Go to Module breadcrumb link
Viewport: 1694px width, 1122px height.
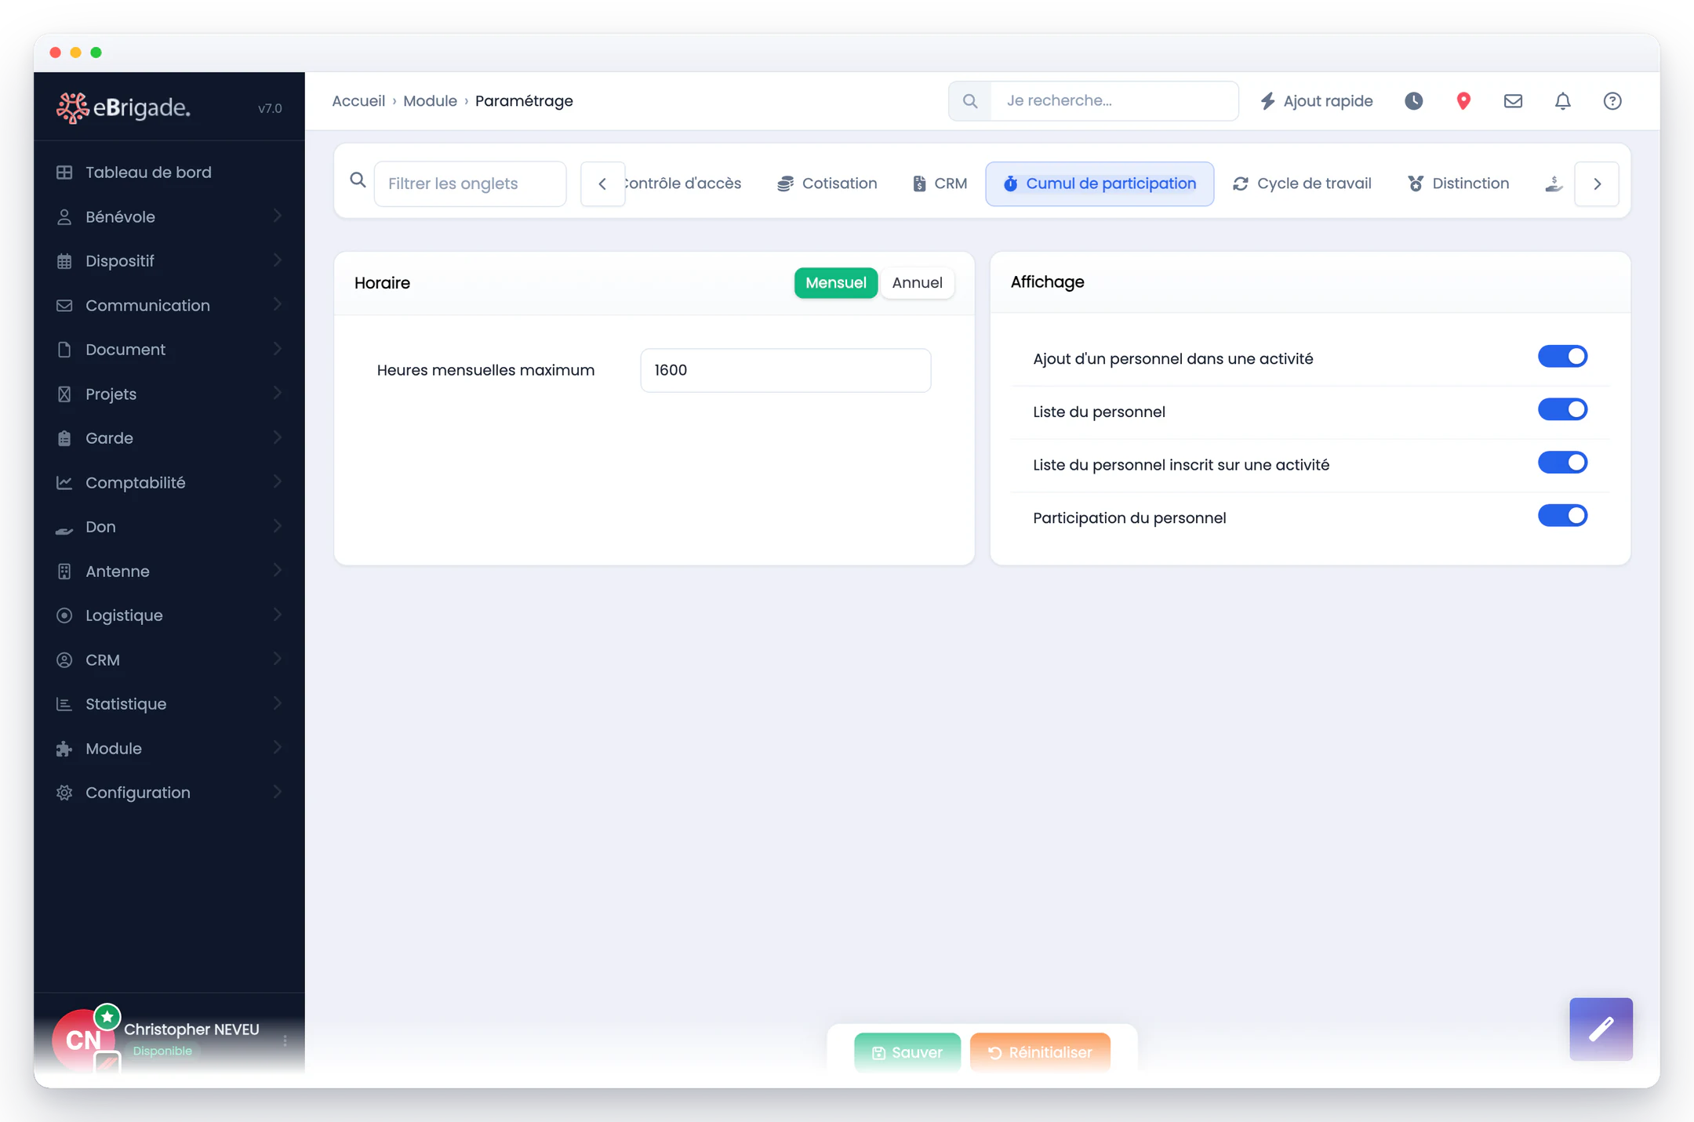pyautogui.click(x=430, y=101)
